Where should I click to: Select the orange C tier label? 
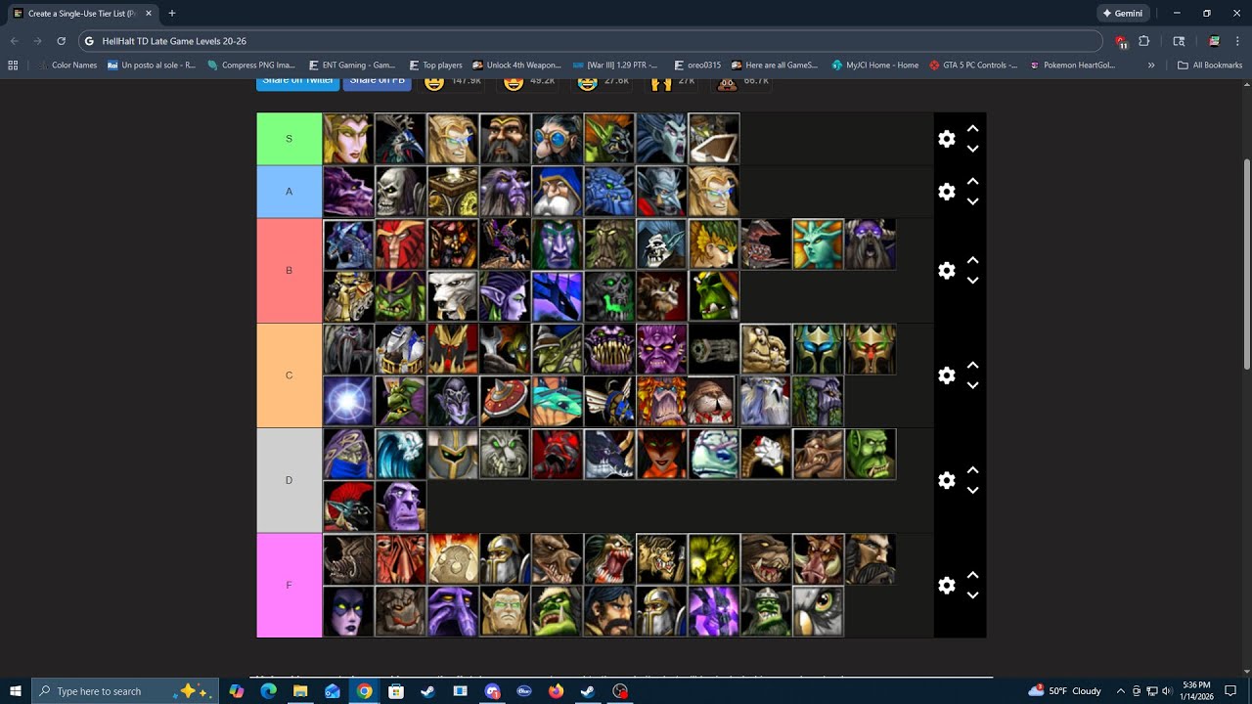click(289, 375)
